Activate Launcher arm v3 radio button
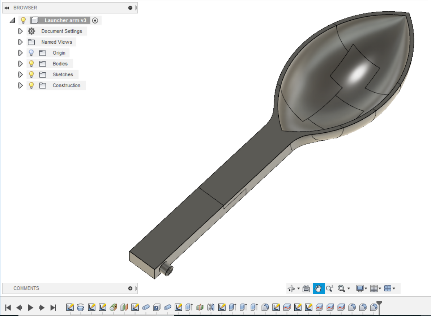Image resolution: width=431 pixels, height=316 pixels. (95, 21)
